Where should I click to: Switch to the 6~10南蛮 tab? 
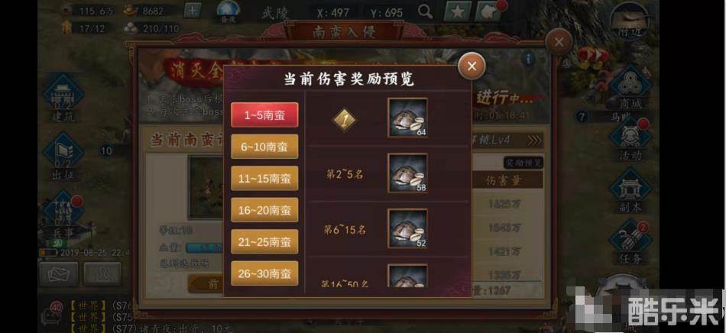[264, 147]
